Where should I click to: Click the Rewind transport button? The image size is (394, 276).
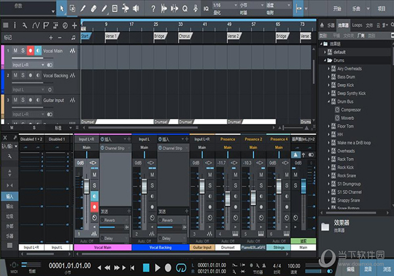coord(107,267)
